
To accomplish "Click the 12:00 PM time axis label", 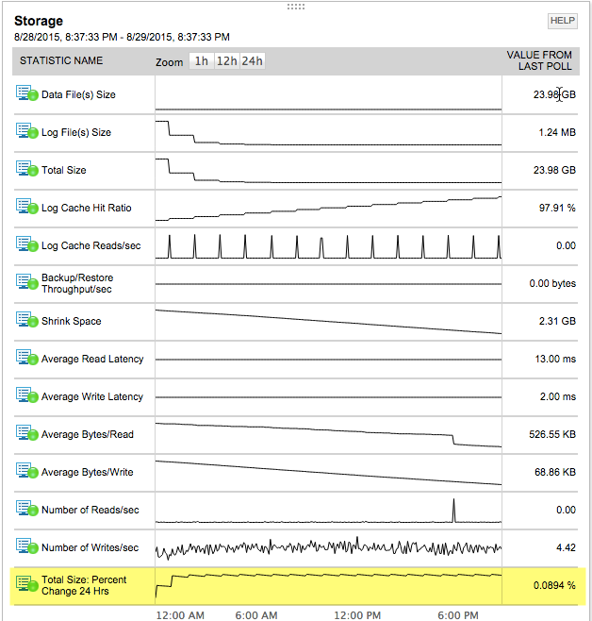I will click(x=357, y=615).
